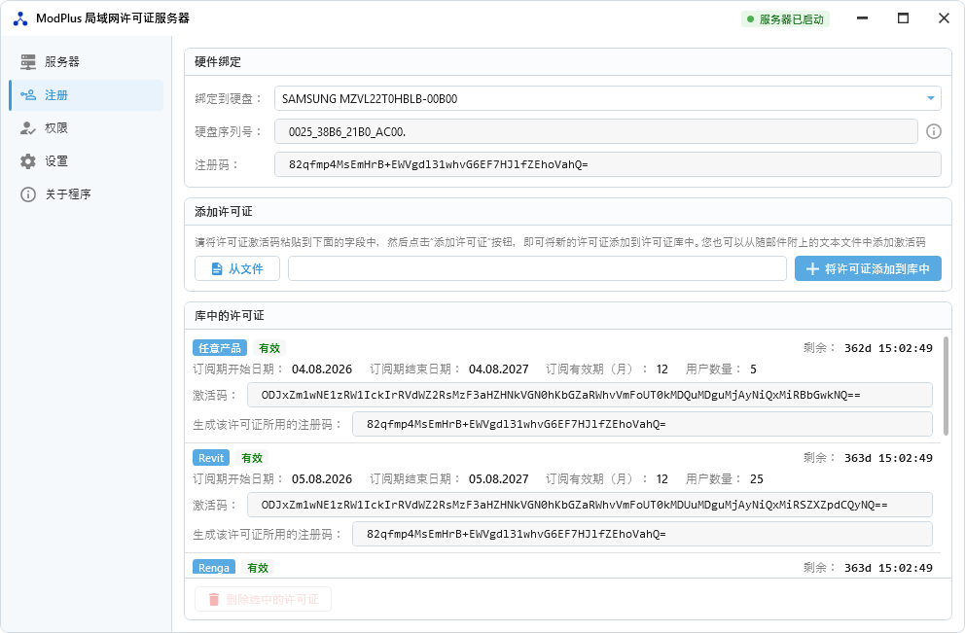The height and width of the screenshot is (633, 965).
Task: Select the Revit license tag
Action: 211,458
